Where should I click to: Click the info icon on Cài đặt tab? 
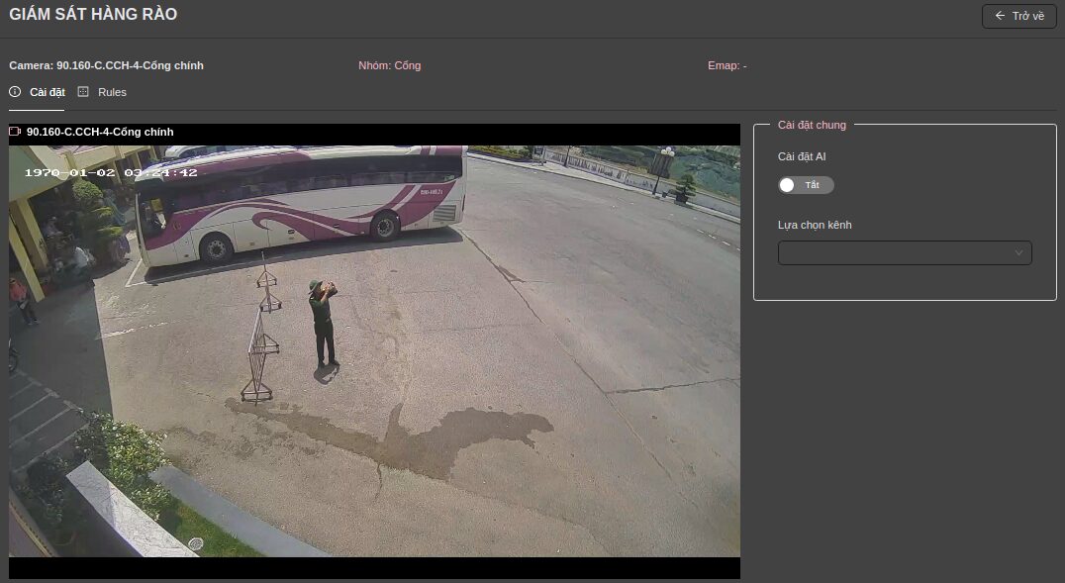point(15,92)
